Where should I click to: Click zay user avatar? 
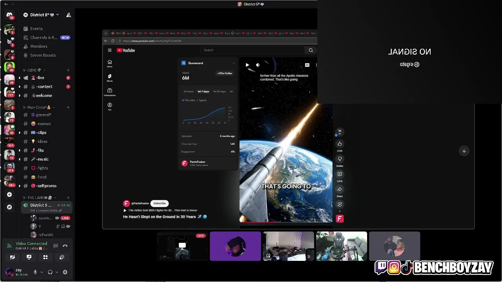[9, 272]
